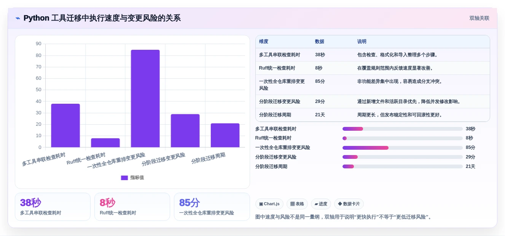
Task: Click the progress value 29分
Action: tap(470, 157)
